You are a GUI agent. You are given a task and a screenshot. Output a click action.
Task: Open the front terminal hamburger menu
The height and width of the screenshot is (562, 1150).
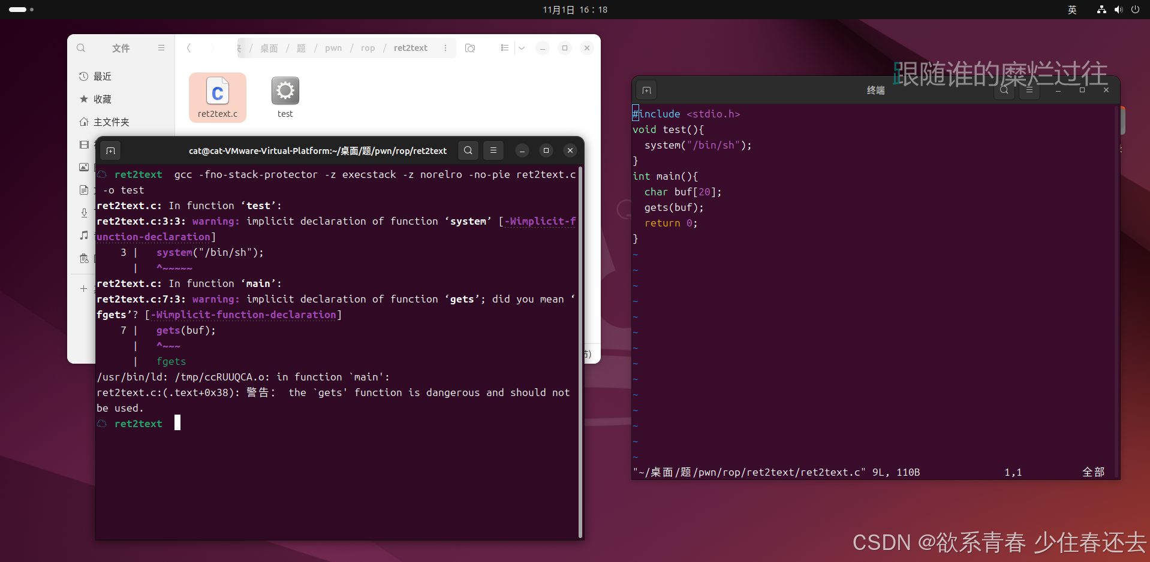coord(493,150)
